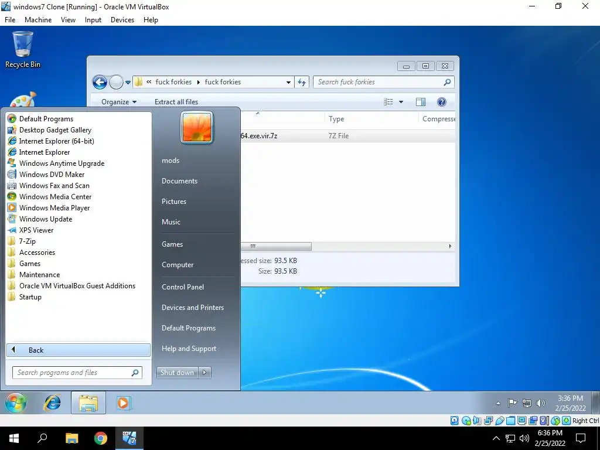The image size is (600, 450).
Task: Expand Oracle VM VirtualBox Guest Additions folder
Action: point(71,286)
